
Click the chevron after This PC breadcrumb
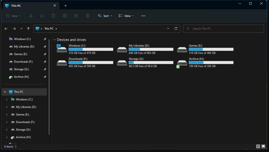(x=56, y=28)
